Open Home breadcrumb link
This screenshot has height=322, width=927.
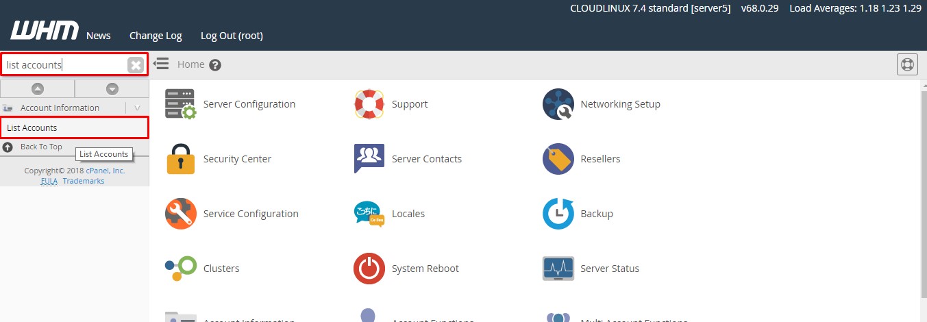(190, 64)
